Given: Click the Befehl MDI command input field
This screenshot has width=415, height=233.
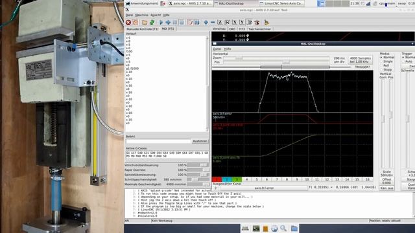Looking at the screenshot, I should [158, 141].
